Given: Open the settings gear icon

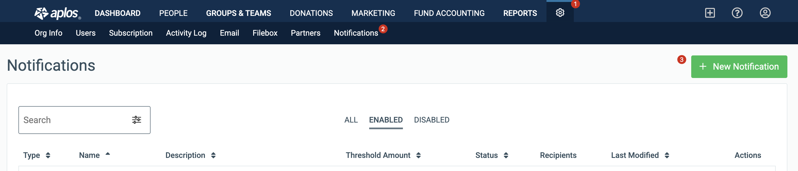Looking at the screenshot, I should point(560,13).
